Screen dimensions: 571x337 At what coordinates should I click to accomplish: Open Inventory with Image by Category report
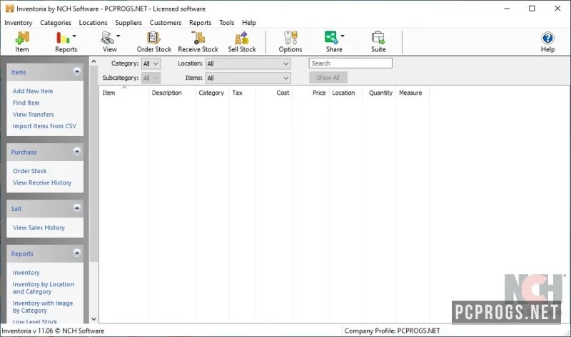point(43,307)
